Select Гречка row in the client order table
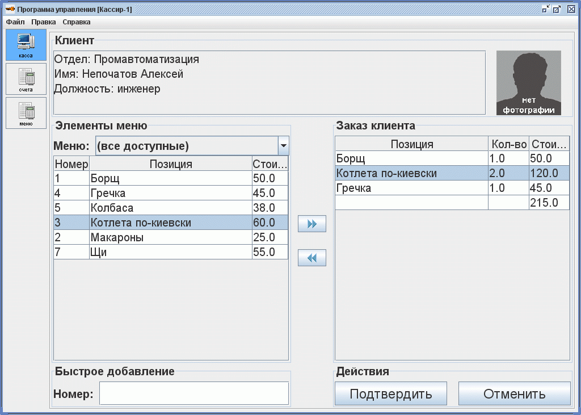 (411, 188)
